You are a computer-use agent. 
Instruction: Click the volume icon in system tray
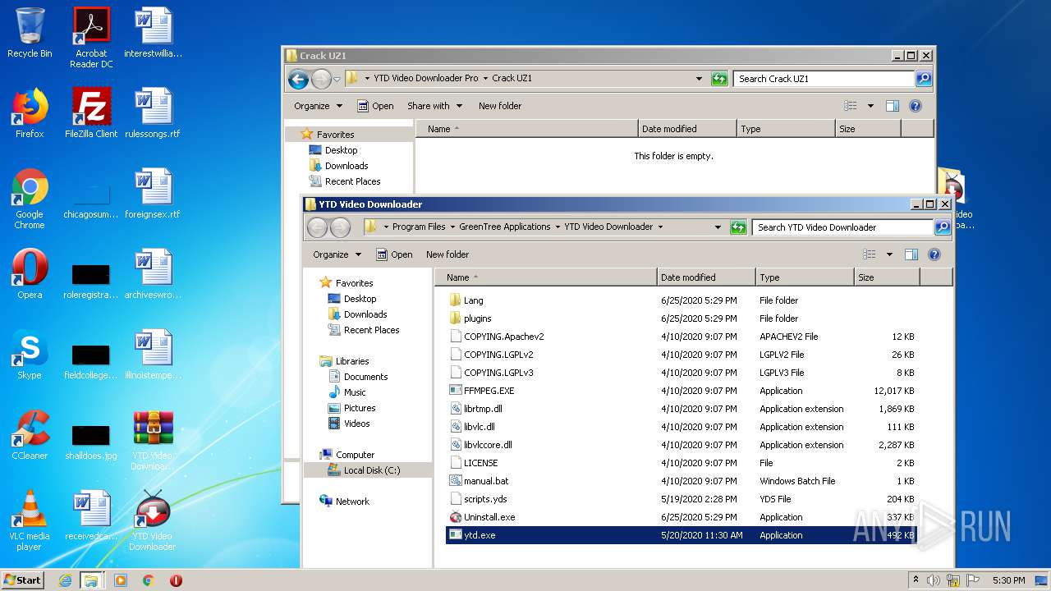coord(934,580)
